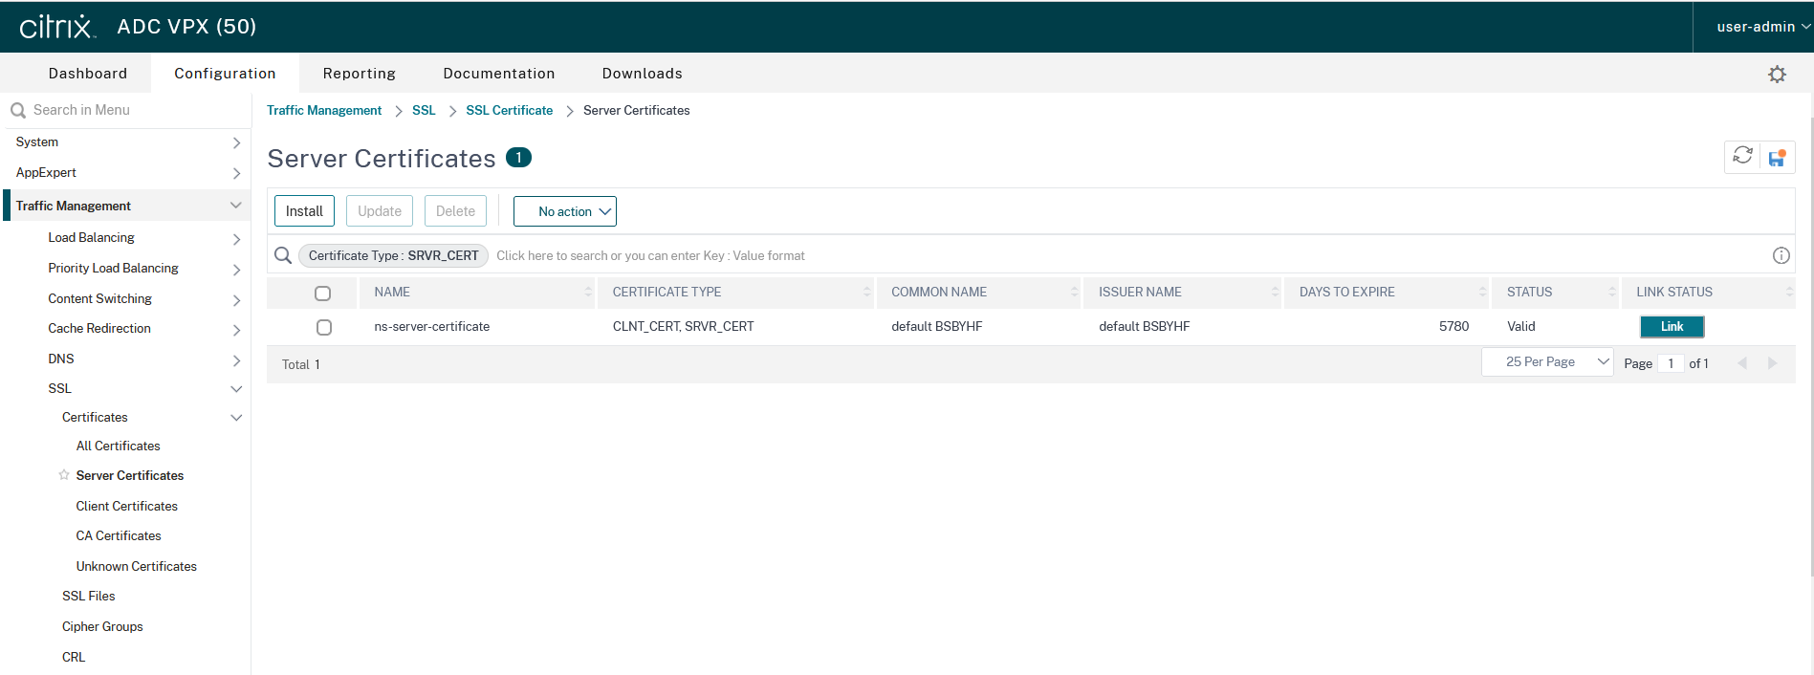Click the SSL Certificate breadcrumb link
The width and height of the screenshot is (1814, 675).
[509, 111]
